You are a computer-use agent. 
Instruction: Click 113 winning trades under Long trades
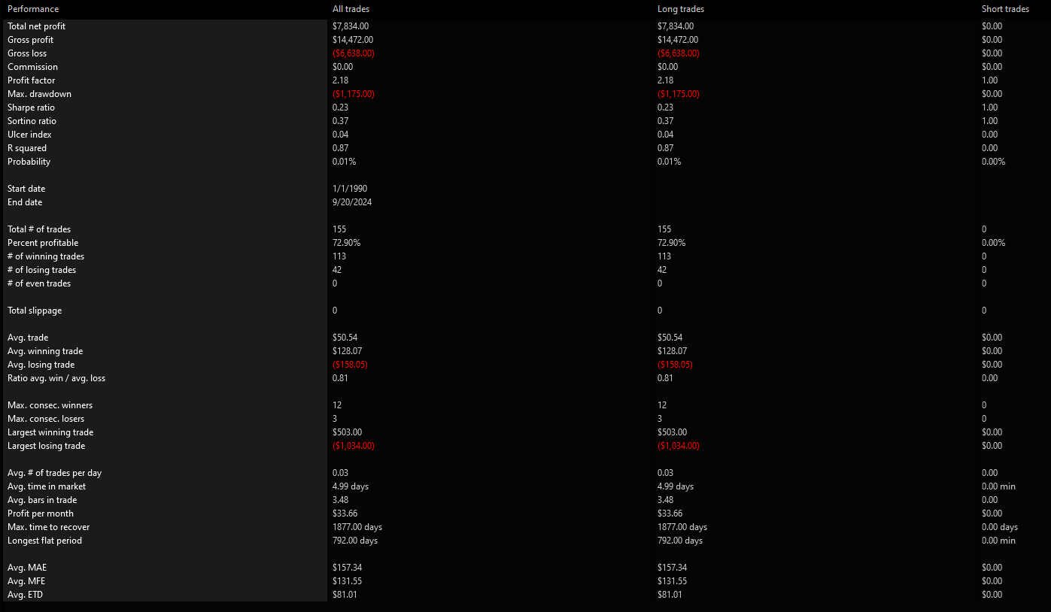[x=664, y=256]
